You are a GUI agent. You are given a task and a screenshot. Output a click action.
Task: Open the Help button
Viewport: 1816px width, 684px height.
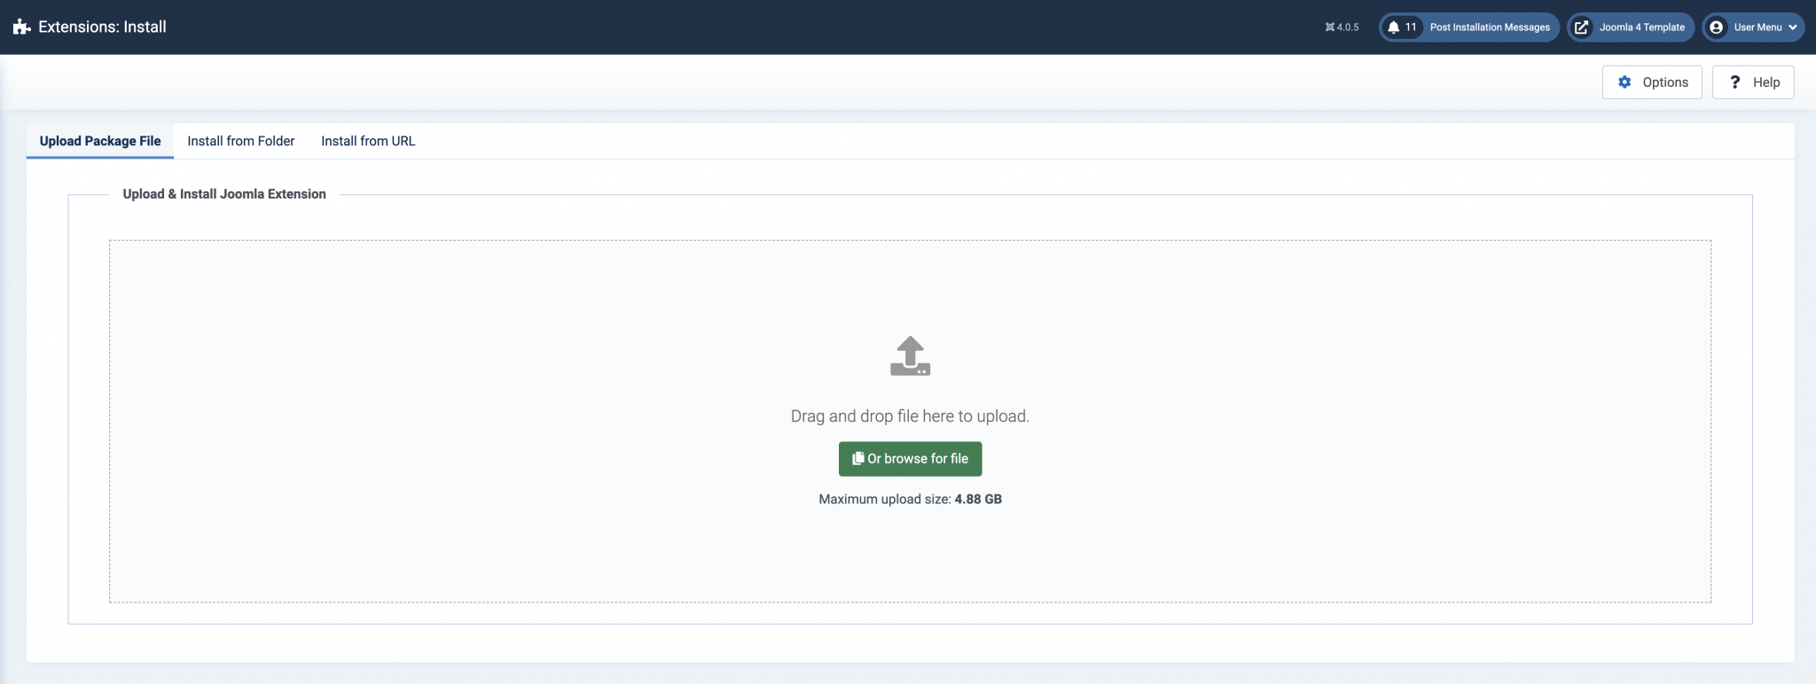[1753, 82]
